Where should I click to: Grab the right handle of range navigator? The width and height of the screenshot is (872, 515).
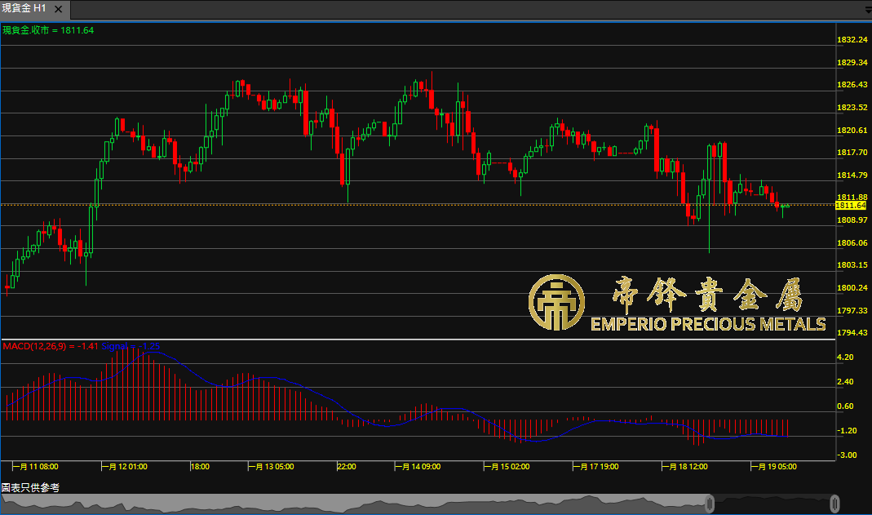[x=834, y=503]
